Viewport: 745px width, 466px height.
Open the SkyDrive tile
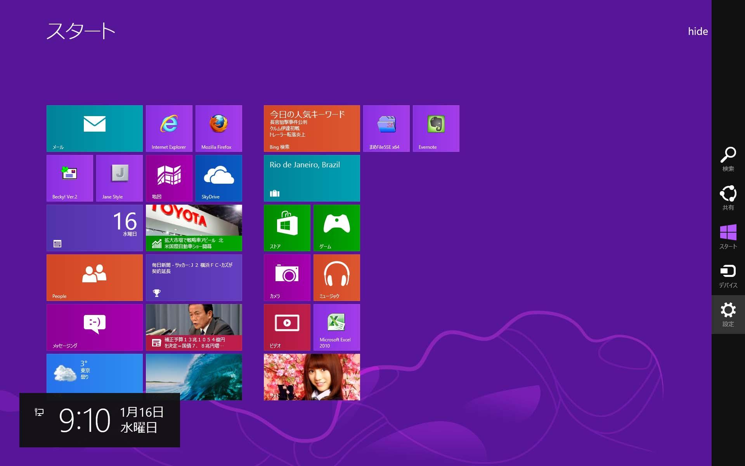218,178
